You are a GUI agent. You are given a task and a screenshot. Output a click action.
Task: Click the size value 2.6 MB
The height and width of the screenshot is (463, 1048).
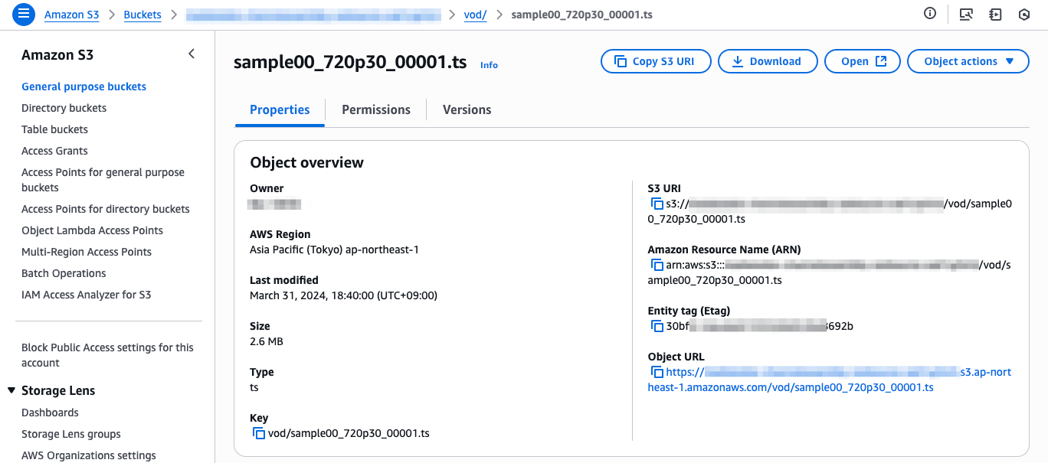point(267,341)
